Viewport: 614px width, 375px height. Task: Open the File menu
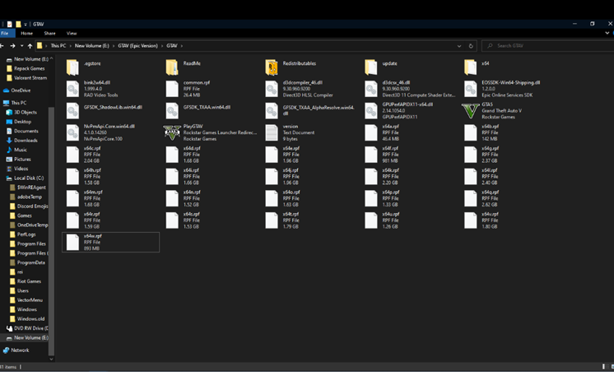(5, 33)
